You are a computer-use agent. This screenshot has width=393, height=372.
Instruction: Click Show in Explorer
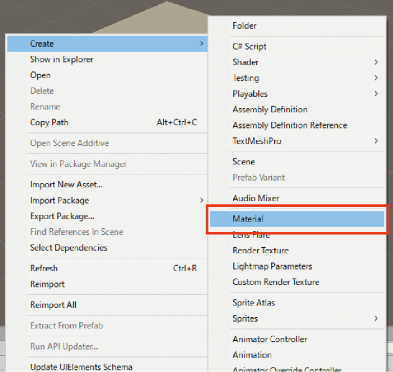coord(61,59)
